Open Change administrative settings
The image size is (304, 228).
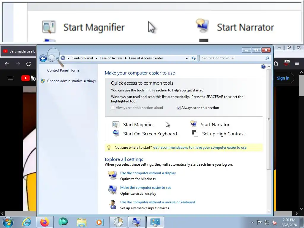71,81
